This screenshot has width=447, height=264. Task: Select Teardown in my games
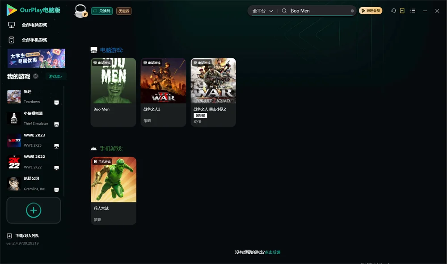tap(34, 97)
